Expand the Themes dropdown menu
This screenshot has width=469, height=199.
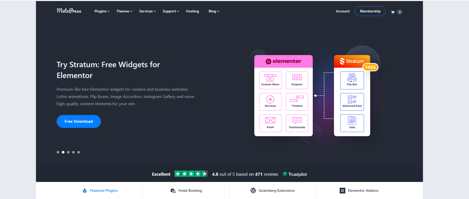pos(124,11)
